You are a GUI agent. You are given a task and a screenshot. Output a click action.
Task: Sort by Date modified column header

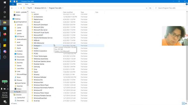[68, 12]
